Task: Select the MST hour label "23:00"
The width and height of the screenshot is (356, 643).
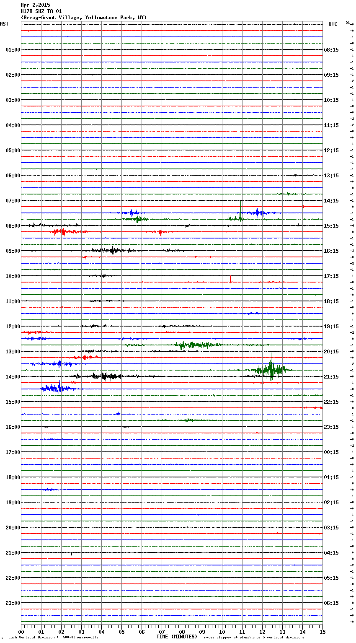Action: [x=13, y=603]
